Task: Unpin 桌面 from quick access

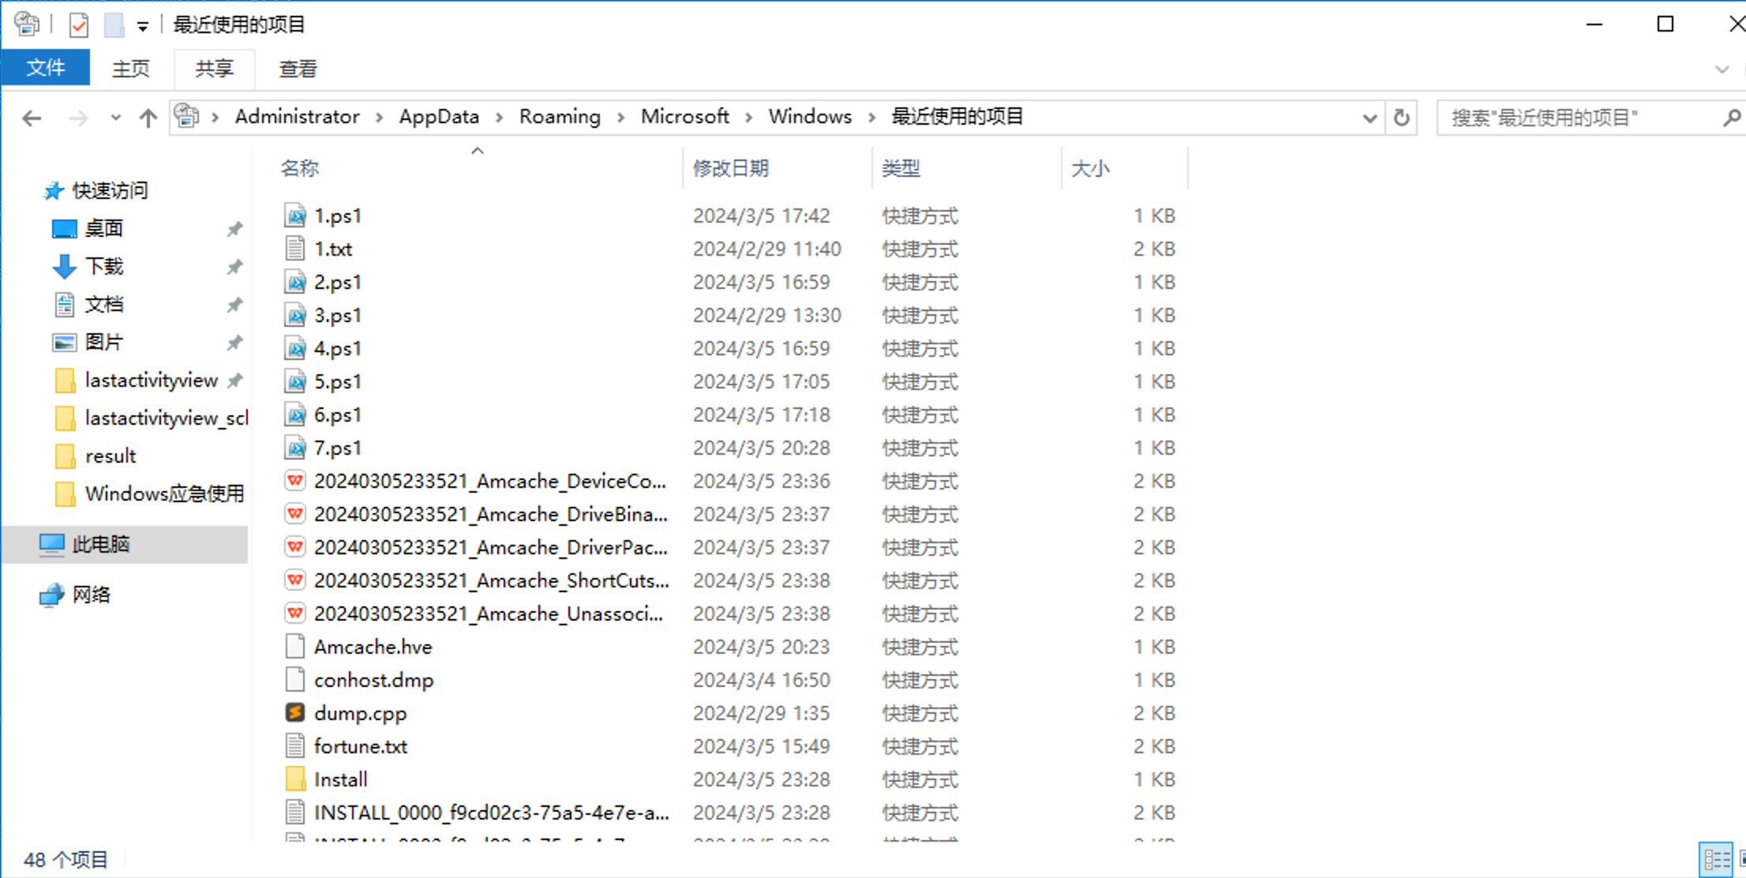Action: click(x=234, y=229)
